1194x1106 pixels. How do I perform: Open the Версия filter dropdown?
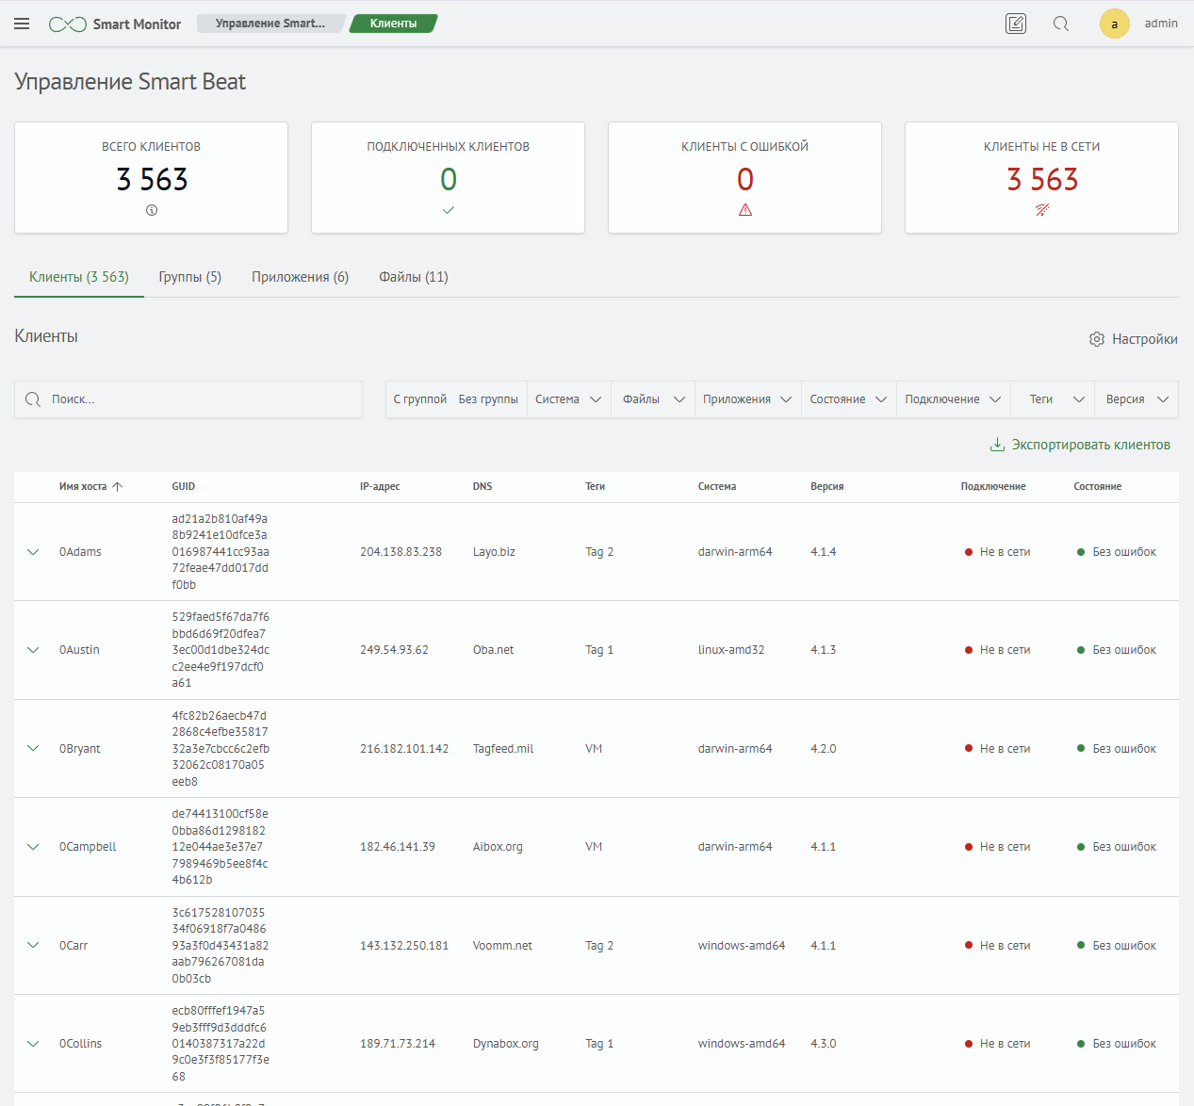pos(1137,399)
